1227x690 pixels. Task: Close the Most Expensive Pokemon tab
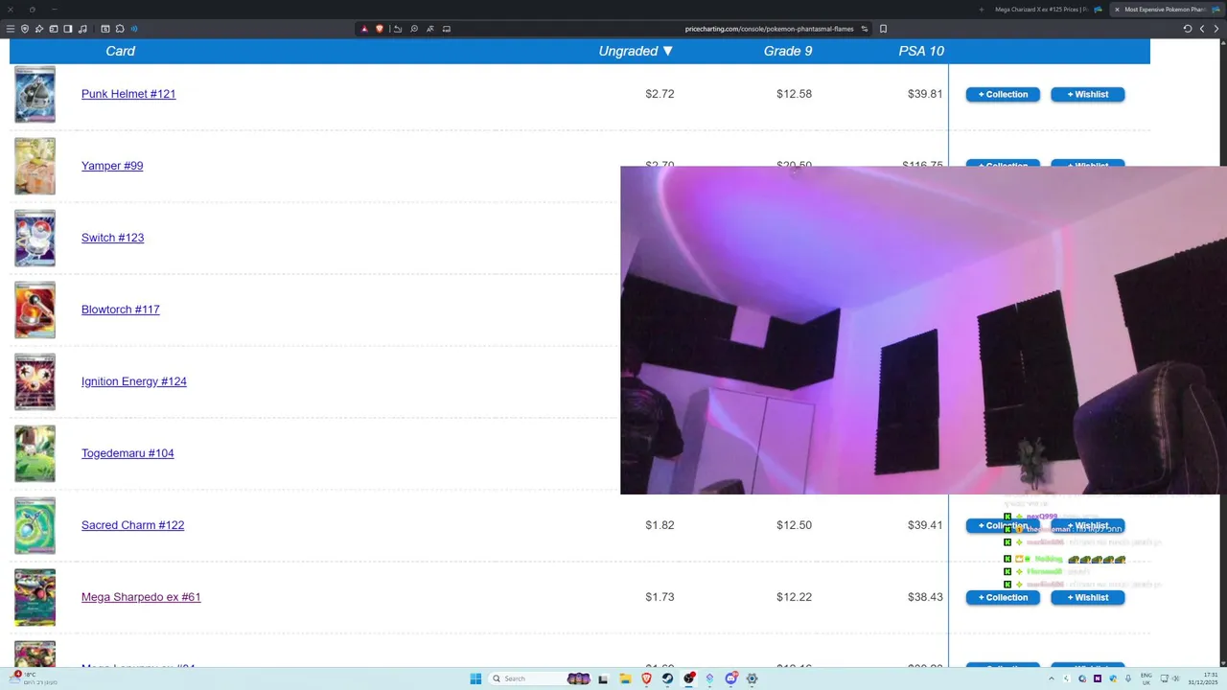[1117, 10]
